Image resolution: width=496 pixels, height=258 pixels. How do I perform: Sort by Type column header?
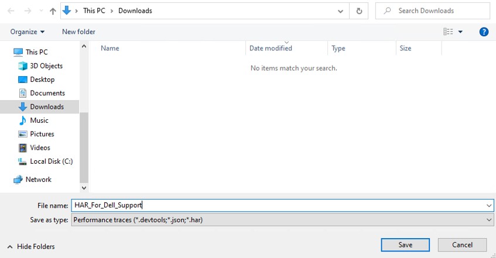[x=338, y=48]
